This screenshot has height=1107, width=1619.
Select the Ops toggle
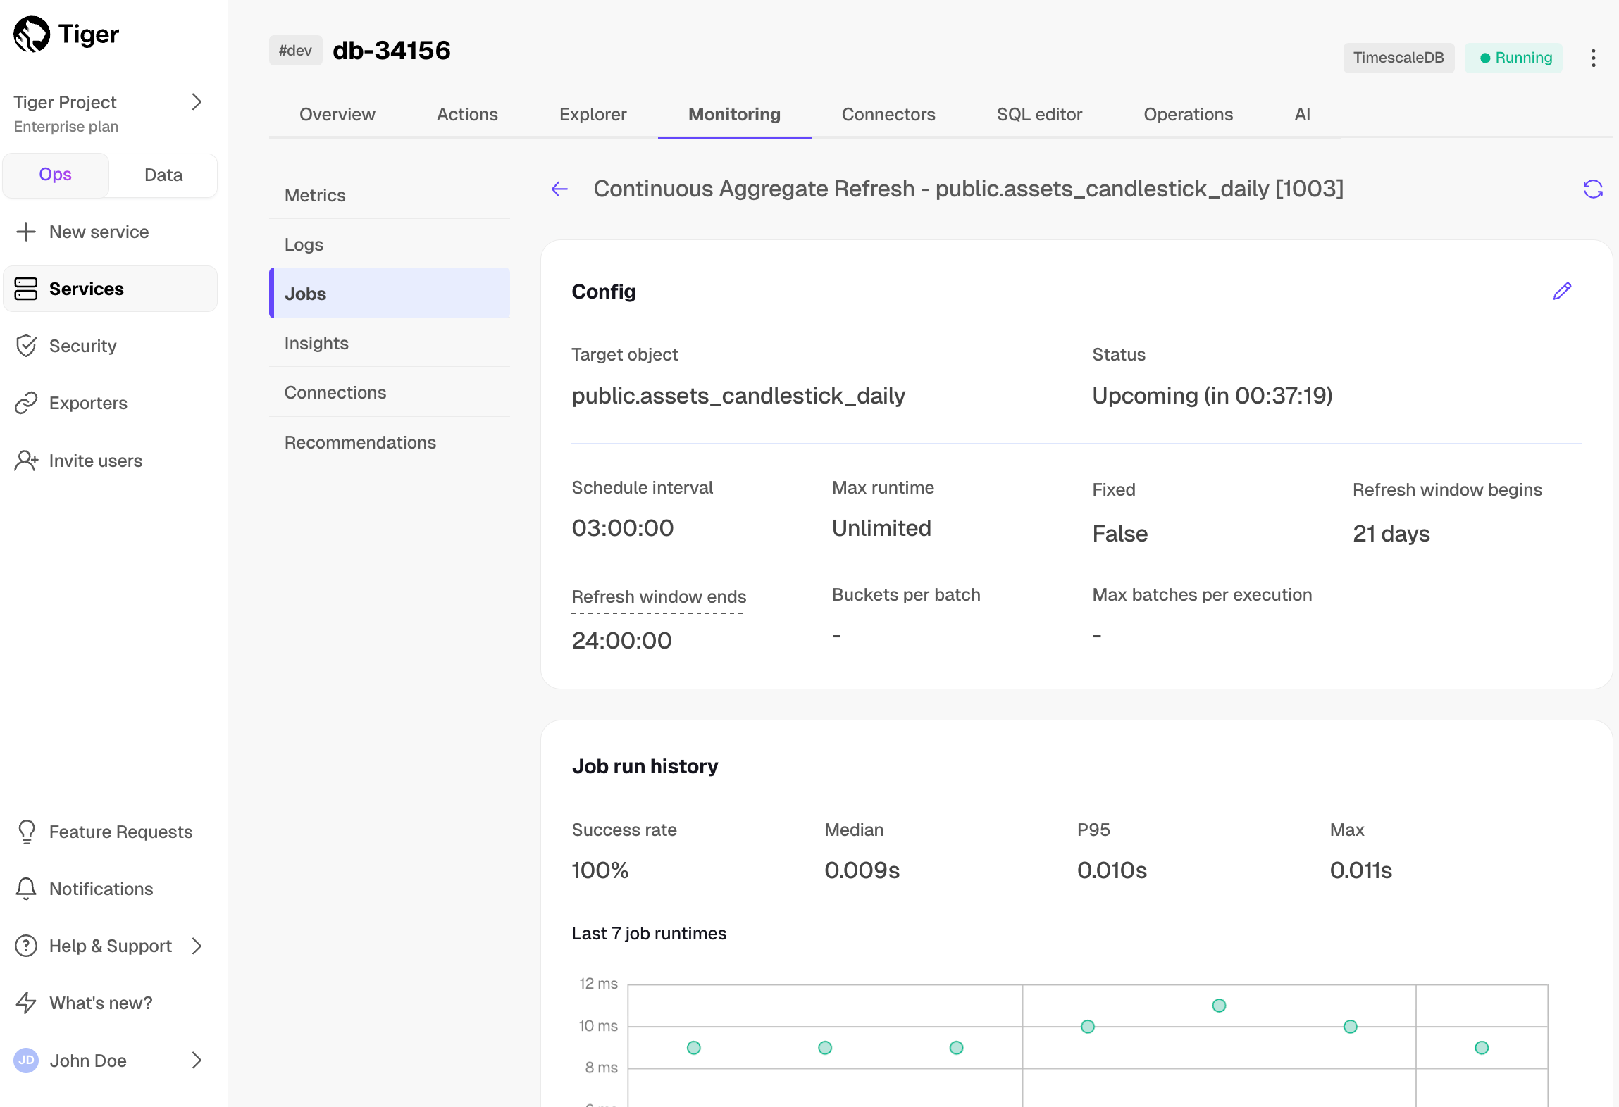pyautogui.click(x=56, y=175)
